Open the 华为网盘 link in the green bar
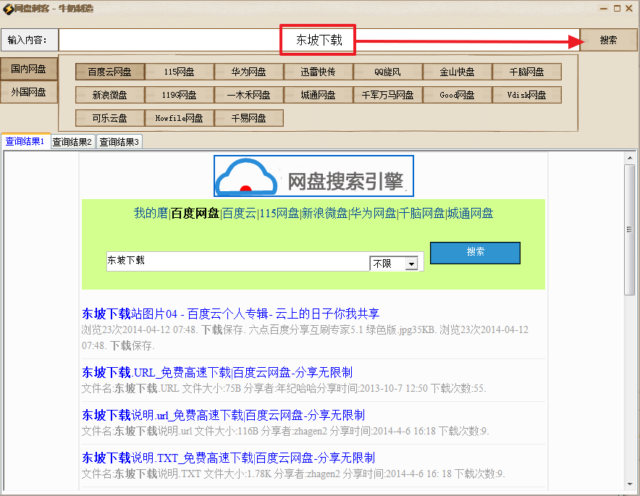 tap(373, 213)
